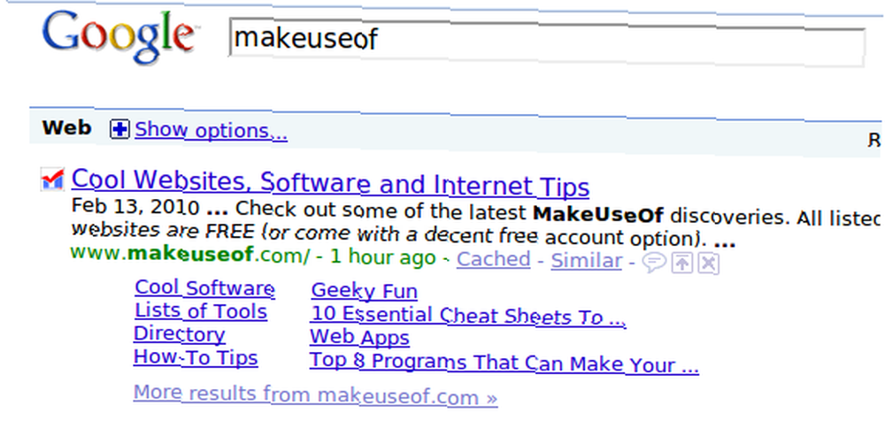
Task: Click the Google logo
Action: point(119,36)
